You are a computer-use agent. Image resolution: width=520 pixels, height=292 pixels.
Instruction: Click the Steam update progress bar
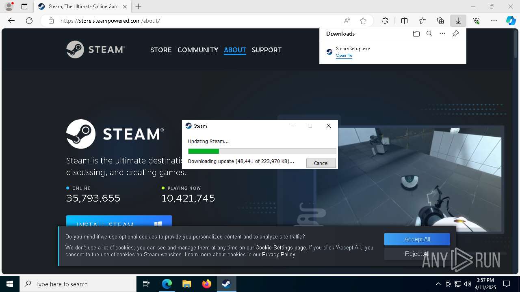tap(262, 151)
